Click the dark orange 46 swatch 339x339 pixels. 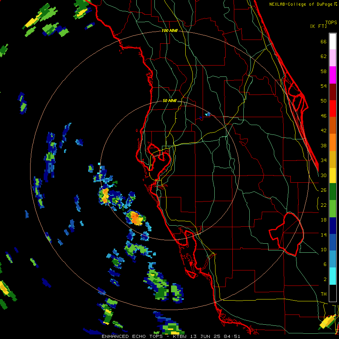pyautogui.click(x=333, y=125)
